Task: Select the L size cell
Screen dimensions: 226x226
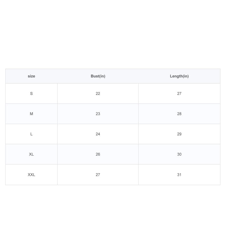Action: (31, 134)
